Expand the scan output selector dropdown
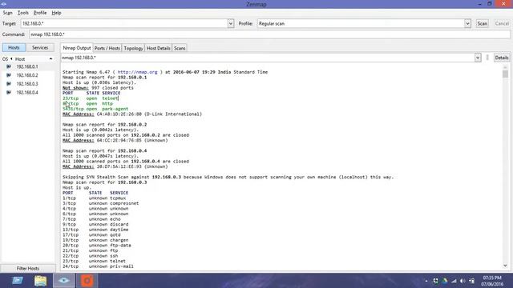 pos(478,58)
